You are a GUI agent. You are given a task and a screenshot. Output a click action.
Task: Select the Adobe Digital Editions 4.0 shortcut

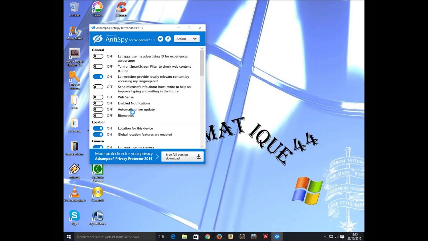click(x=75, y=57)
